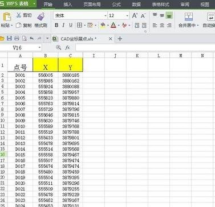This screenshot has width=215, height=207.
Task: Expand the quick access toolbar arrow
Action: 47,39
